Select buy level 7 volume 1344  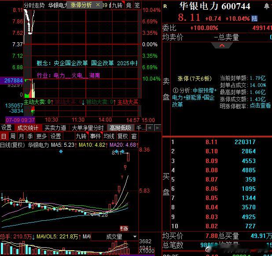249,198
